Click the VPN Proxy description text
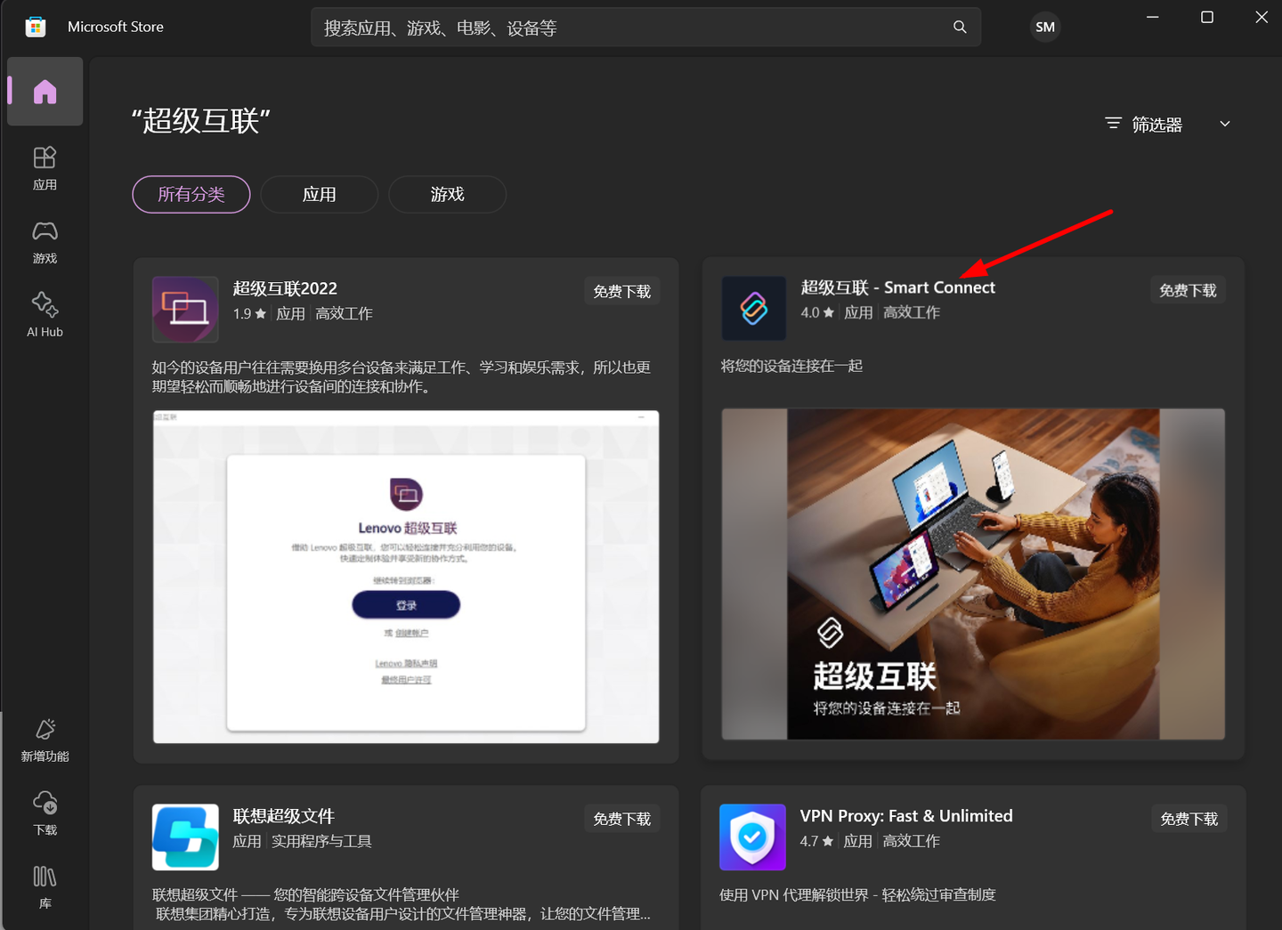The image size is (1282, 930). pyautogui.click(x=857, y=894)
